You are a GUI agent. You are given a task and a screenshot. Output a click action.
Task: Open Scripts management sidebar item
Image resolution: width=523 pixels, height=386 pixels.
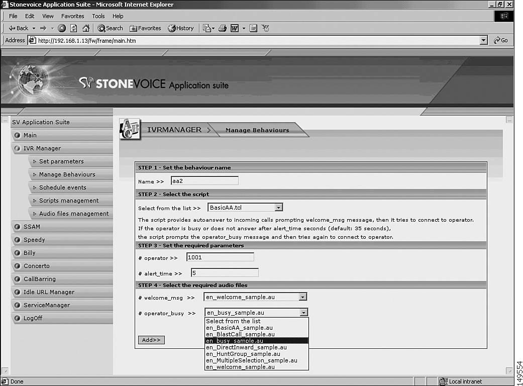point(71,201)
